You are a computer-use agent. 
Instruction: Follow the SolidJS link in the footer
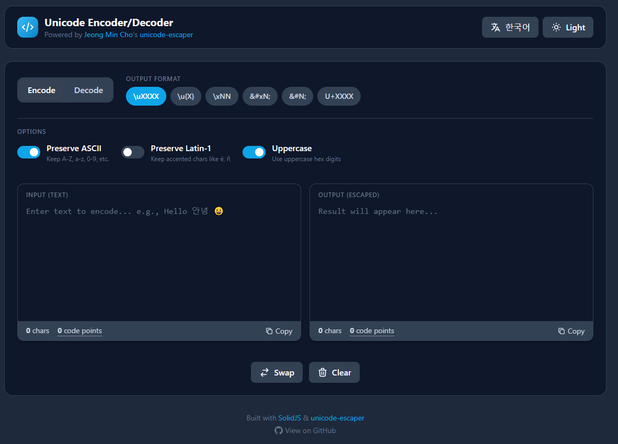290,418
